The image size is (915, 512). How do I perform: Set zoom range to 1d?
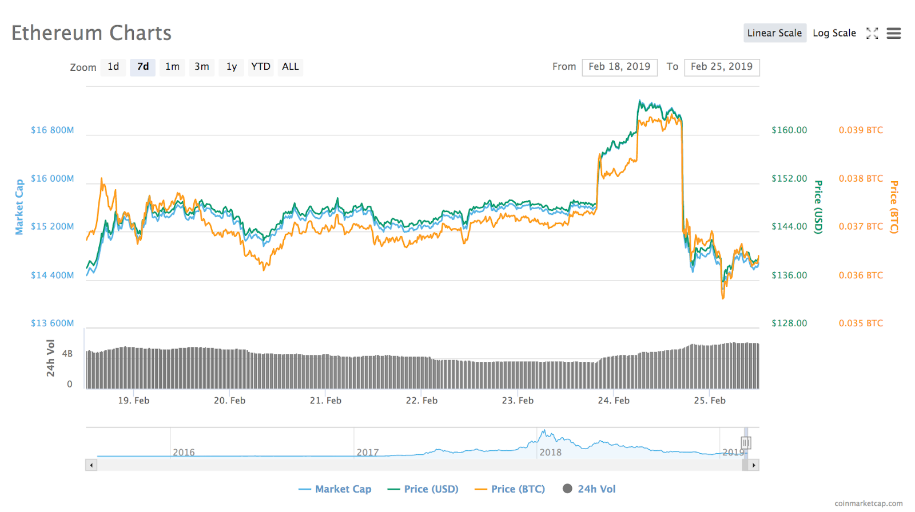pos(113,67)
